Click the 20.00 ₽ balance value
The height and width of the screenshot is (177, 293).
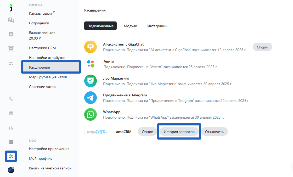coord(35,38)
